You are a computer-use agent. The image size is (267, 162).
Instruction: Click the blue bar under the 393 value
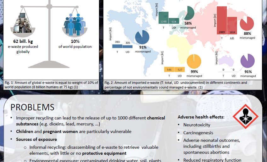[x=117, y=46]
